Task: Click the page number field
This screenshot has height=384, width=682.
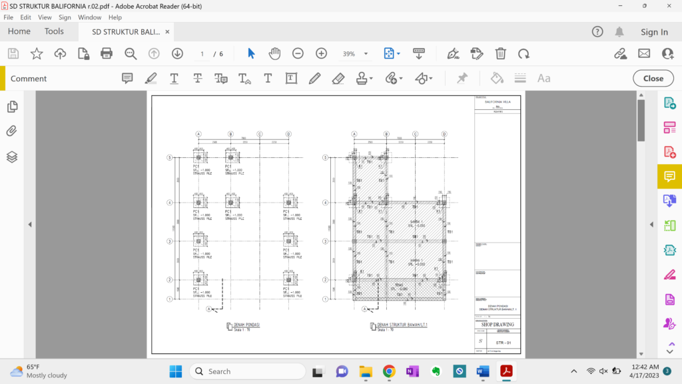Action: 202,53
